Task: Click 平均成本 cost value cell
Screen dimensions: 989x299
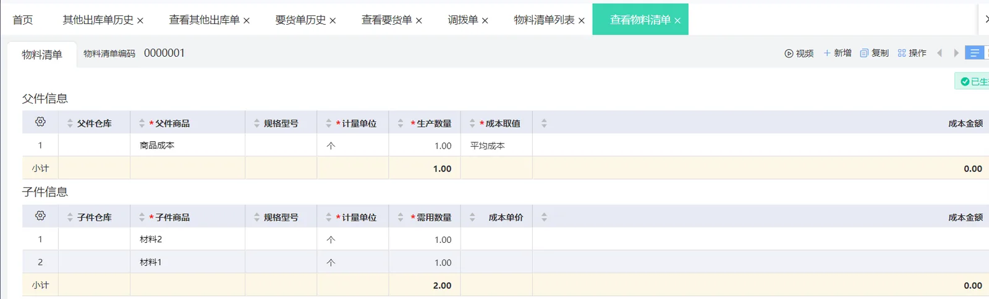Action: pyautogui.click(x=496, y=145)
